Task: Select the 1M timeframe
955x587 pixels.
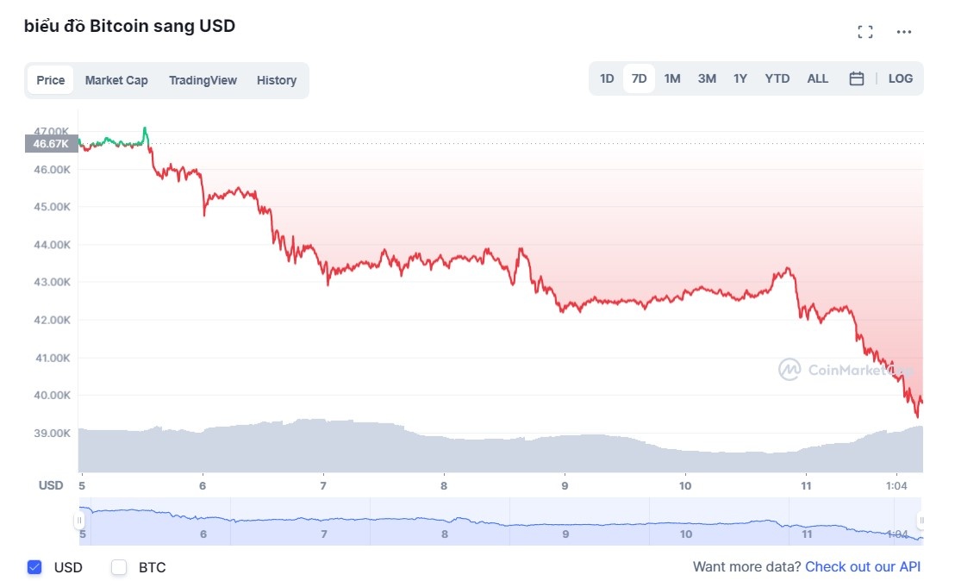Action: (672, 78)
